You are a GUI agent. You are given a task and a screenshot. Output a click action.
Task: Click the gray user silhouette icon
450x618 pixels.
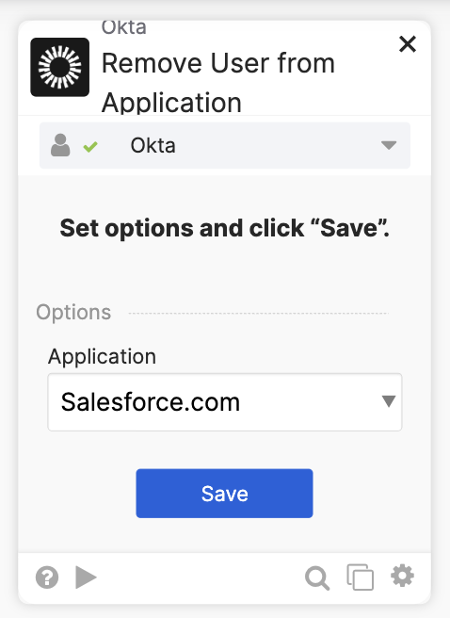60,145
